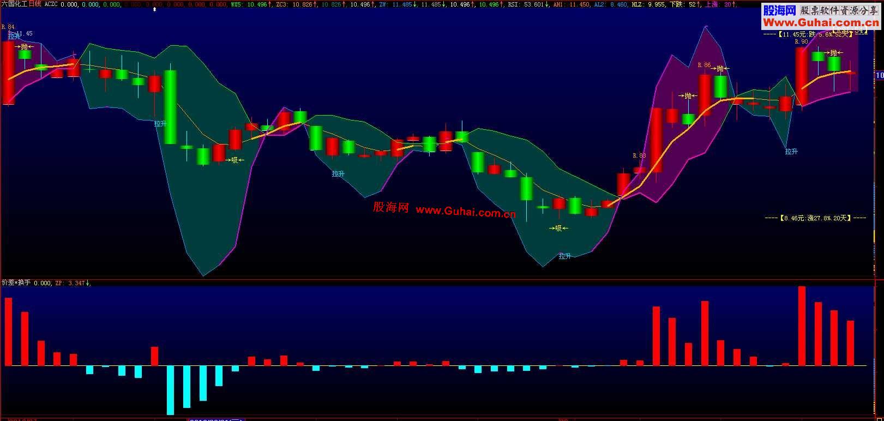
Task: Click the 拉升 label at the lowest trough
Action: point(565,256)
